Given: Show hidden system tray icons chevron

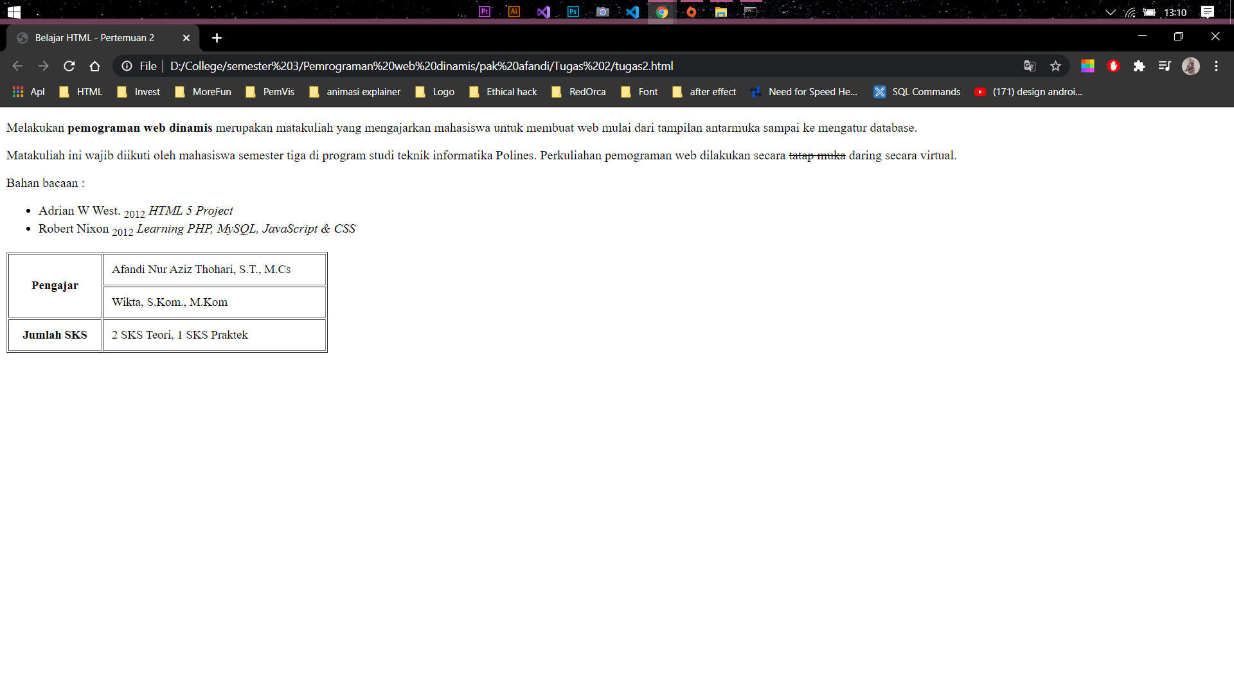Looking at the screenshot, I should click(x=1110, y=12).
